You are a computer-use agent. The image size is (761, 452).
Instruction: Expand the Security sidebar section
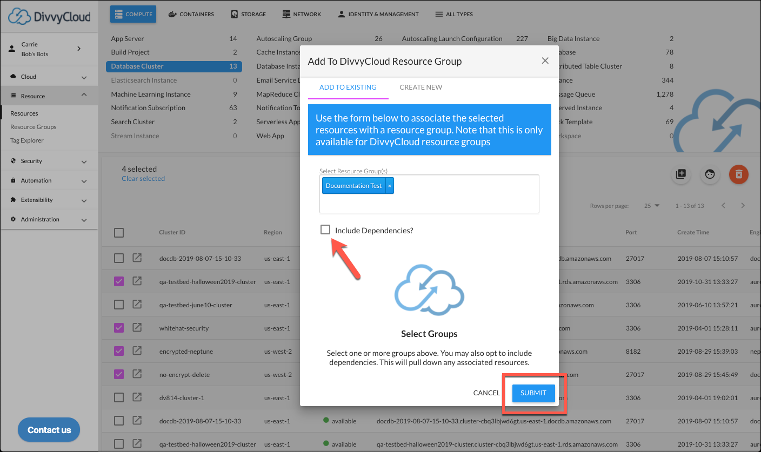(x=49, y=161)
